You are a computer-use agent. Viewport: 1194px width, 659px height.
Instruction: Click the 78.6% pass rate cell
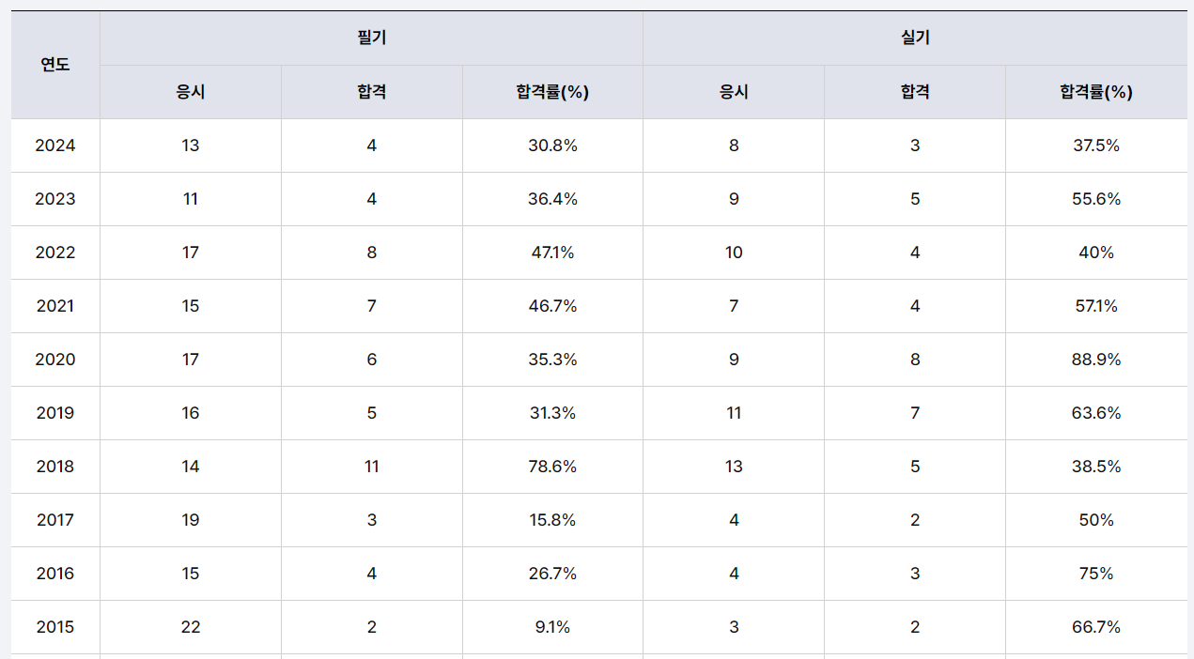pyautogui.click(x=552, y=467)
